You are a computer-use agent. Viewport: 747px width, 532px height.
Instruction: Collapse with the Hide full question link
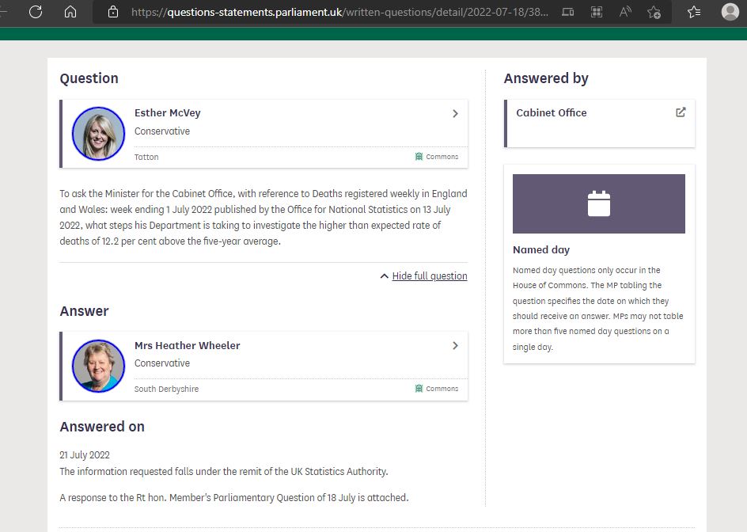pos(429,276)
